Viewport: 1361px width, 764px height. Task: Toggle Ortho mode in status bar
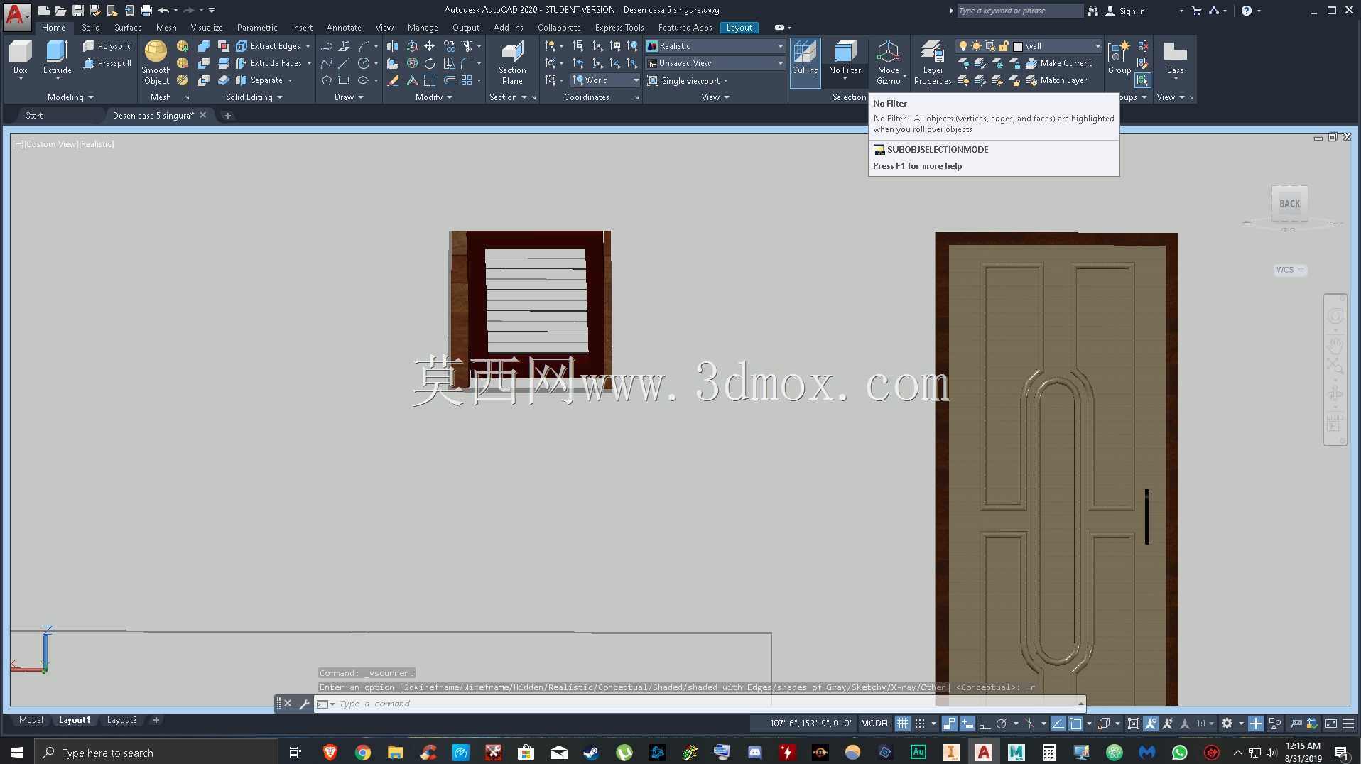pyautogui.click(x=985, y=724)
